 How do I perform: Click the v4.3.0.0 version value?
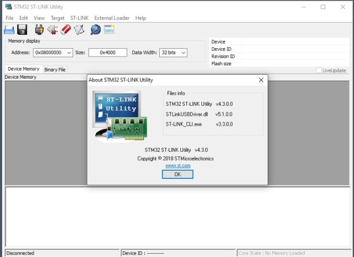point(224,104)
